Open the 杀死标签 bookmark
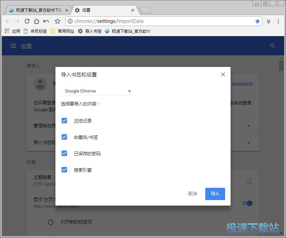286x238 pixels. click(35, 31)
